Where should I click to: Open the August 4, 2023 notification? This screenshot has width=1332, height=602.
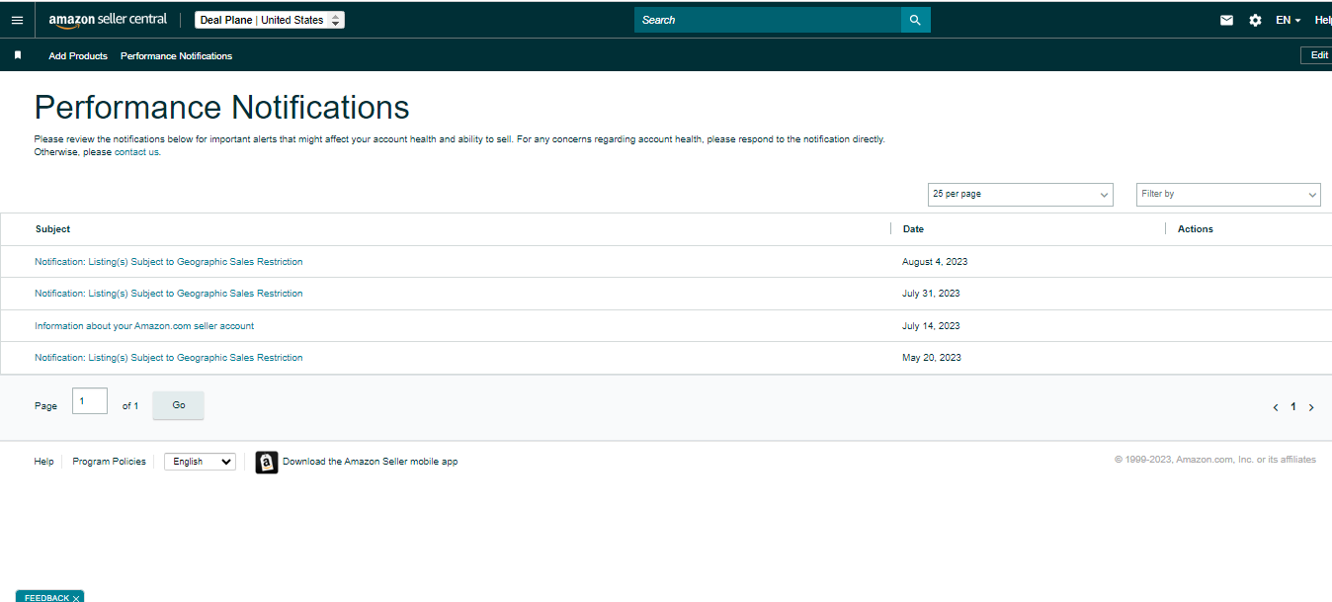point(169,262)
